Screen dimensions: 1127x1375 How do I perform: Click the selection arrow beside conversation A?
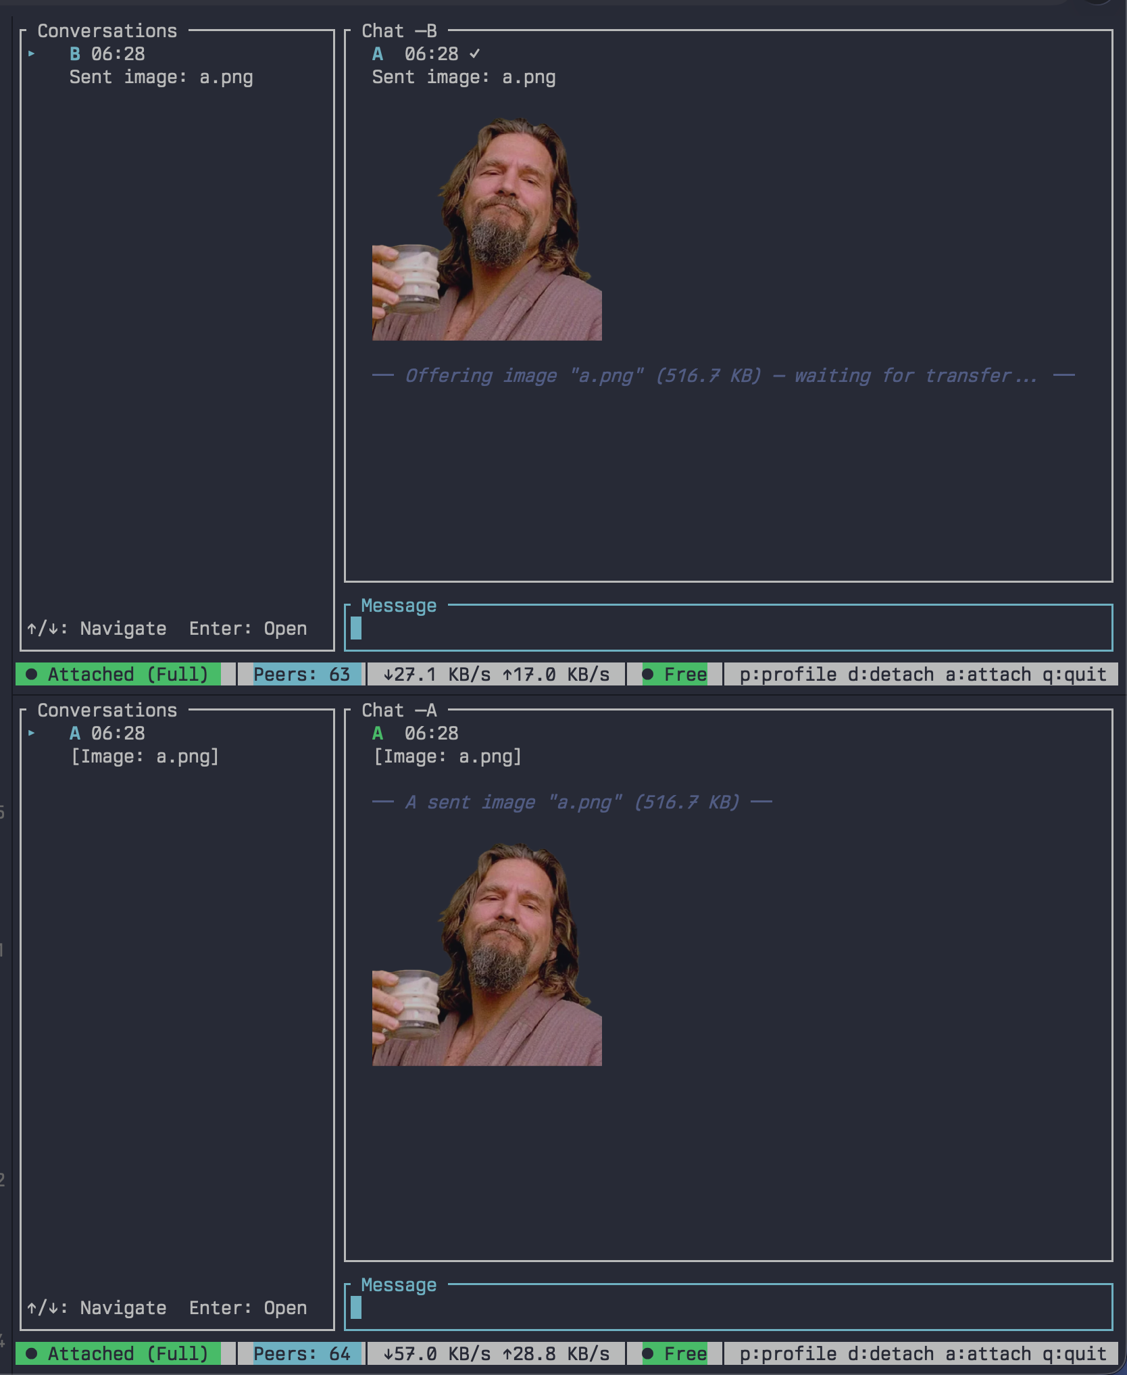click(x=32, y=733)
